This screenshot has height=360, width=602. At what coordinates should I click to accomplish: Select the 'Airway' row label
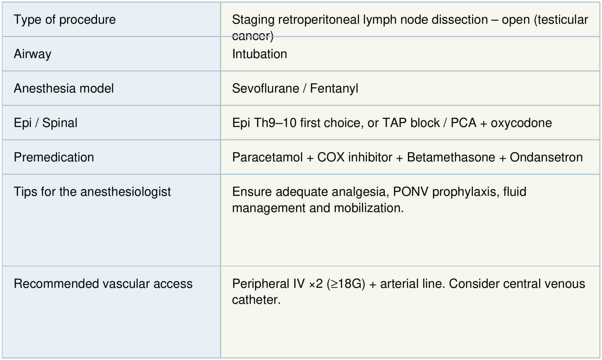(32, 54)
